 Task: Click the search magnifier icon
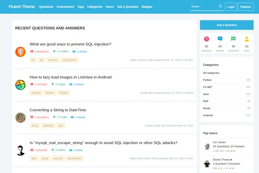pos(220,6)
